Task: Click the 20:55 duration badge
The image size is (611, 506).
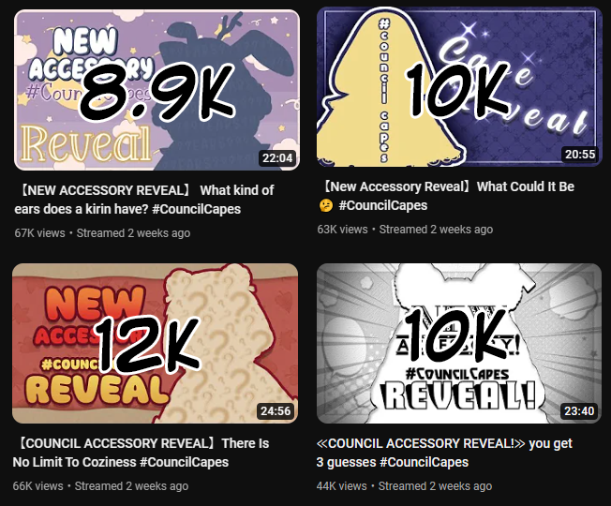Action: (x=580, y=155)
